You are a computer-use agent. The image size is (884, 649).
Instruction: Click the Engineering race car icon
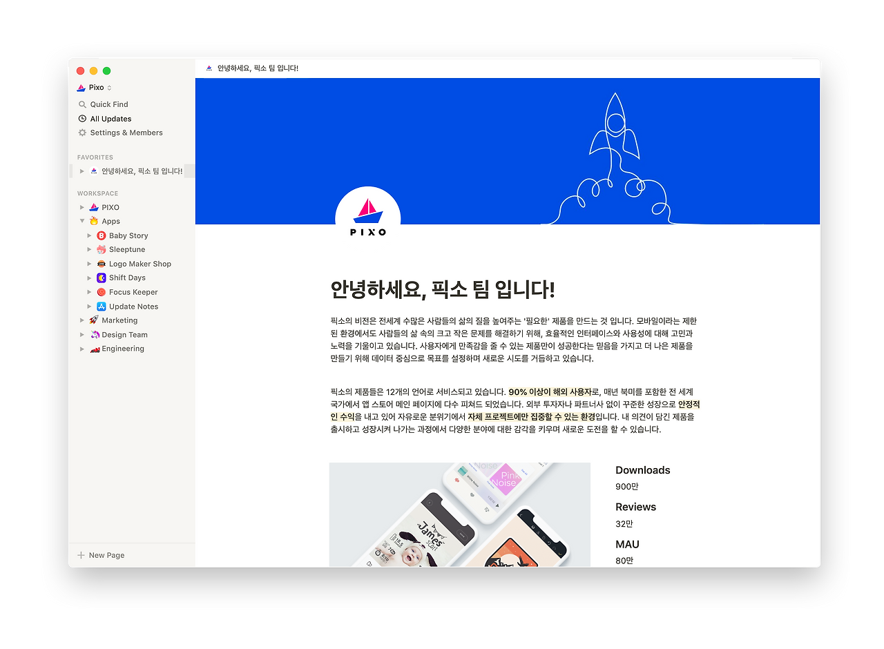click(x=95, y=349)
